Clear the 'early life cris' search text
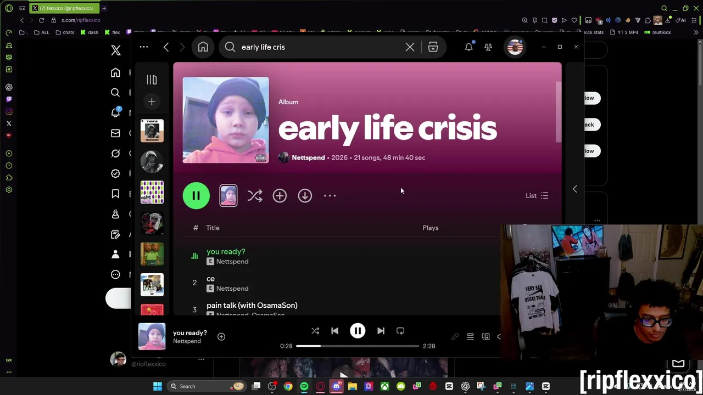 pos(410,47)
